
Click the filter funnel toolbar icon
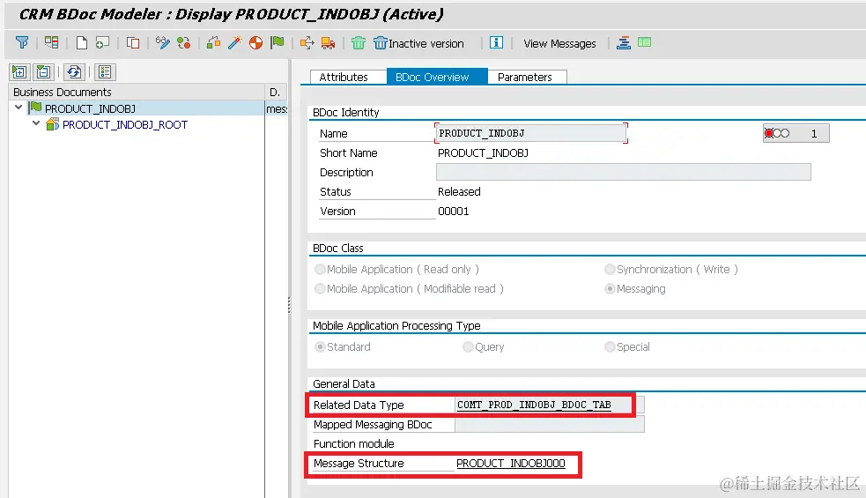pyautogui.click(x=22, y=42)
